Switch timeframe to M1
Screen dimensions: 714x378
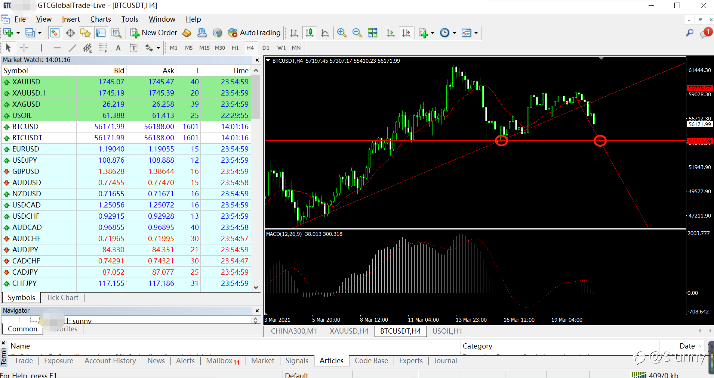tap(173, 48)
